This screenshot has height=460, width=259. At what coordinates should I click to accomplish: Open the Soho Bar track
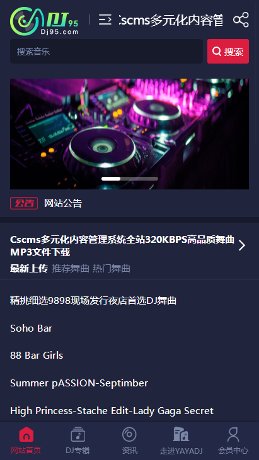31,328
